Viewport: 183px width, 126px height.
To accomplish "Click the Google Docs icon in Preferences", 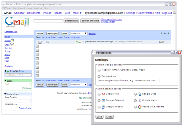I will 140,94.
